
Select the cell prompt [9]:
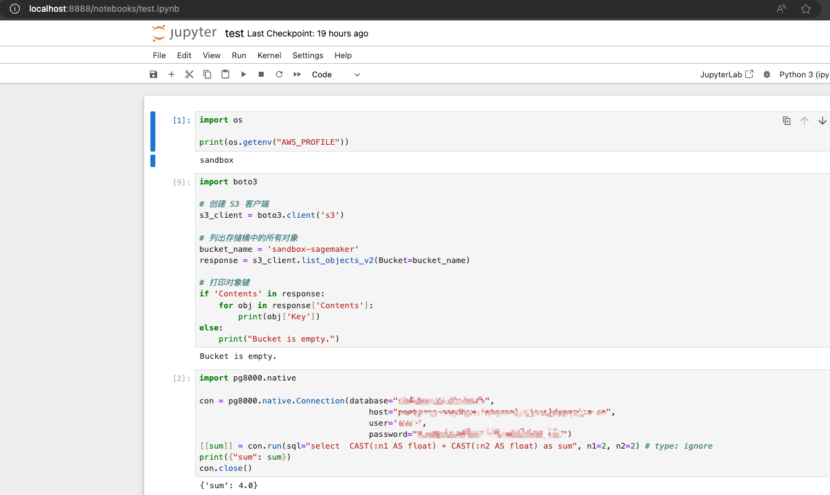click(x=182, y=183)
